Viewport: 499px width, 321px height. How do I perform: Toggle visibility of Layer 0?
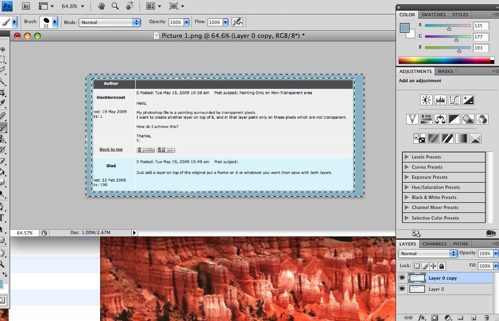tap(402, 289)
